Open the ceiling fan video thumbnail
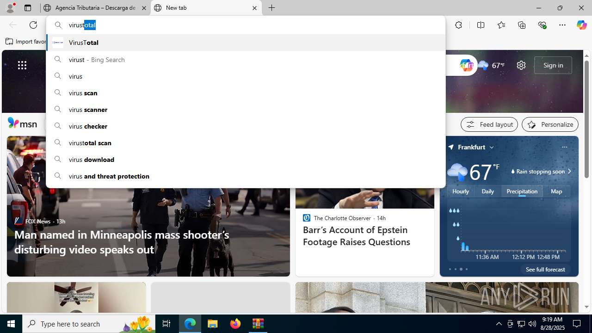 (76, 297)
